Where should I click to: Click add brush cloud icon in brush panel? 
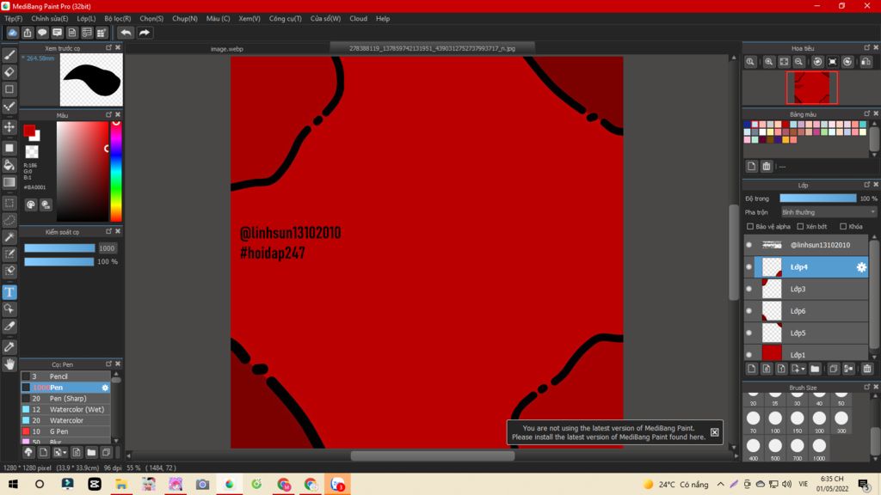pyautogui.click(x=28, y=452)
